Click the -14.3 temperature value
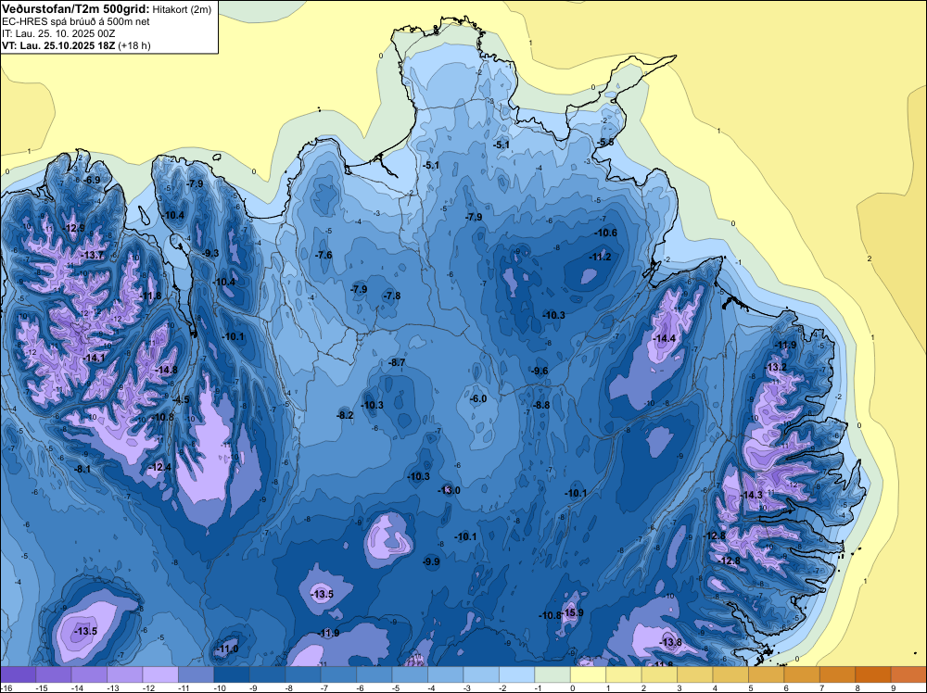 [752, 495]
